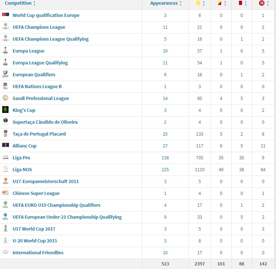Click the UEFA Champions League Qualifying logo icon
The image size is (276, 269).
point(5,38)
